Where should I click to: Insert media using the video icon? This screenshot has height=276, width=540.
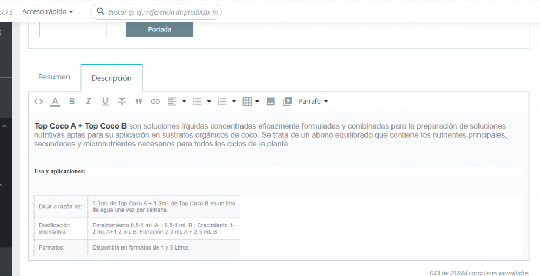(287, 102)
